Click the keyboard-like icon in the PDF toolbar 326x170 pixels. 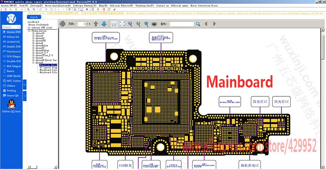(154, 24)
